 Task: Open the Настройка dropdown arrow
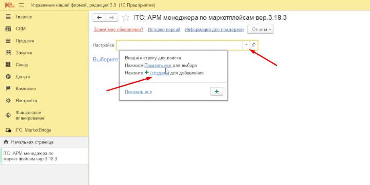click(x=246, y=45)
